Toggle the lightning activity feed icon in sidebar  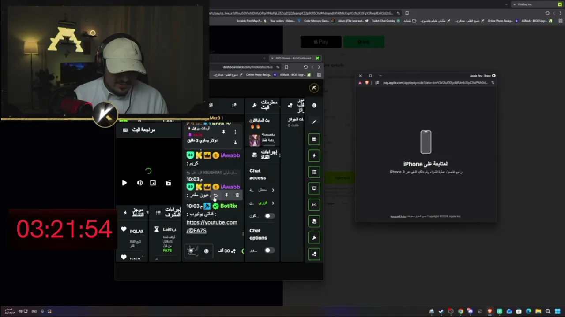click(314, 155)
